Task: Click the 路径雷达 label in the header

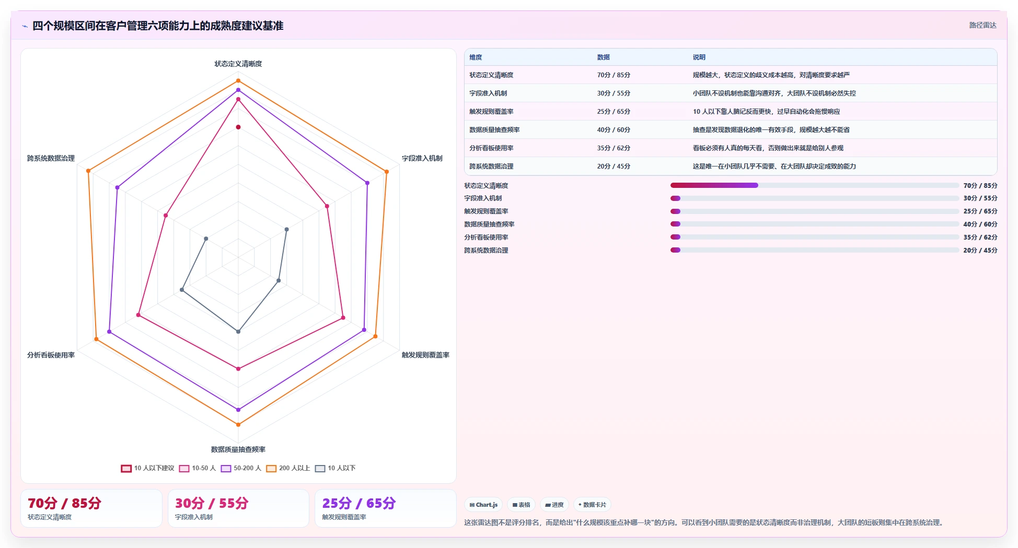Action: (x=982, y=25)
